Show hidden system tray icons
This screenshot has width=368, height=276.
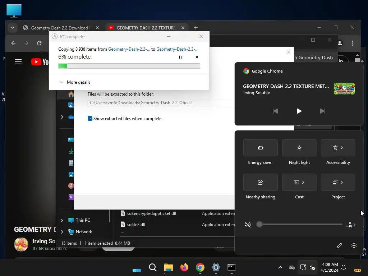pos(280,267)
